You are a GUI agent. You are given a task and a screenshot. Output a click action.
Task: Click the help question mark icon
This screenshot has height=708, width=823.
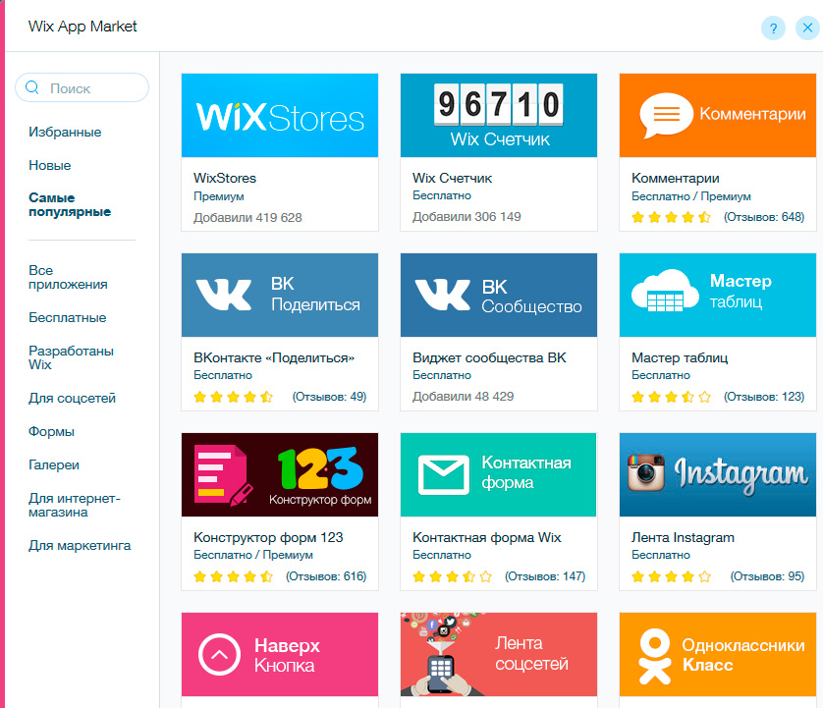pos(773,27)
